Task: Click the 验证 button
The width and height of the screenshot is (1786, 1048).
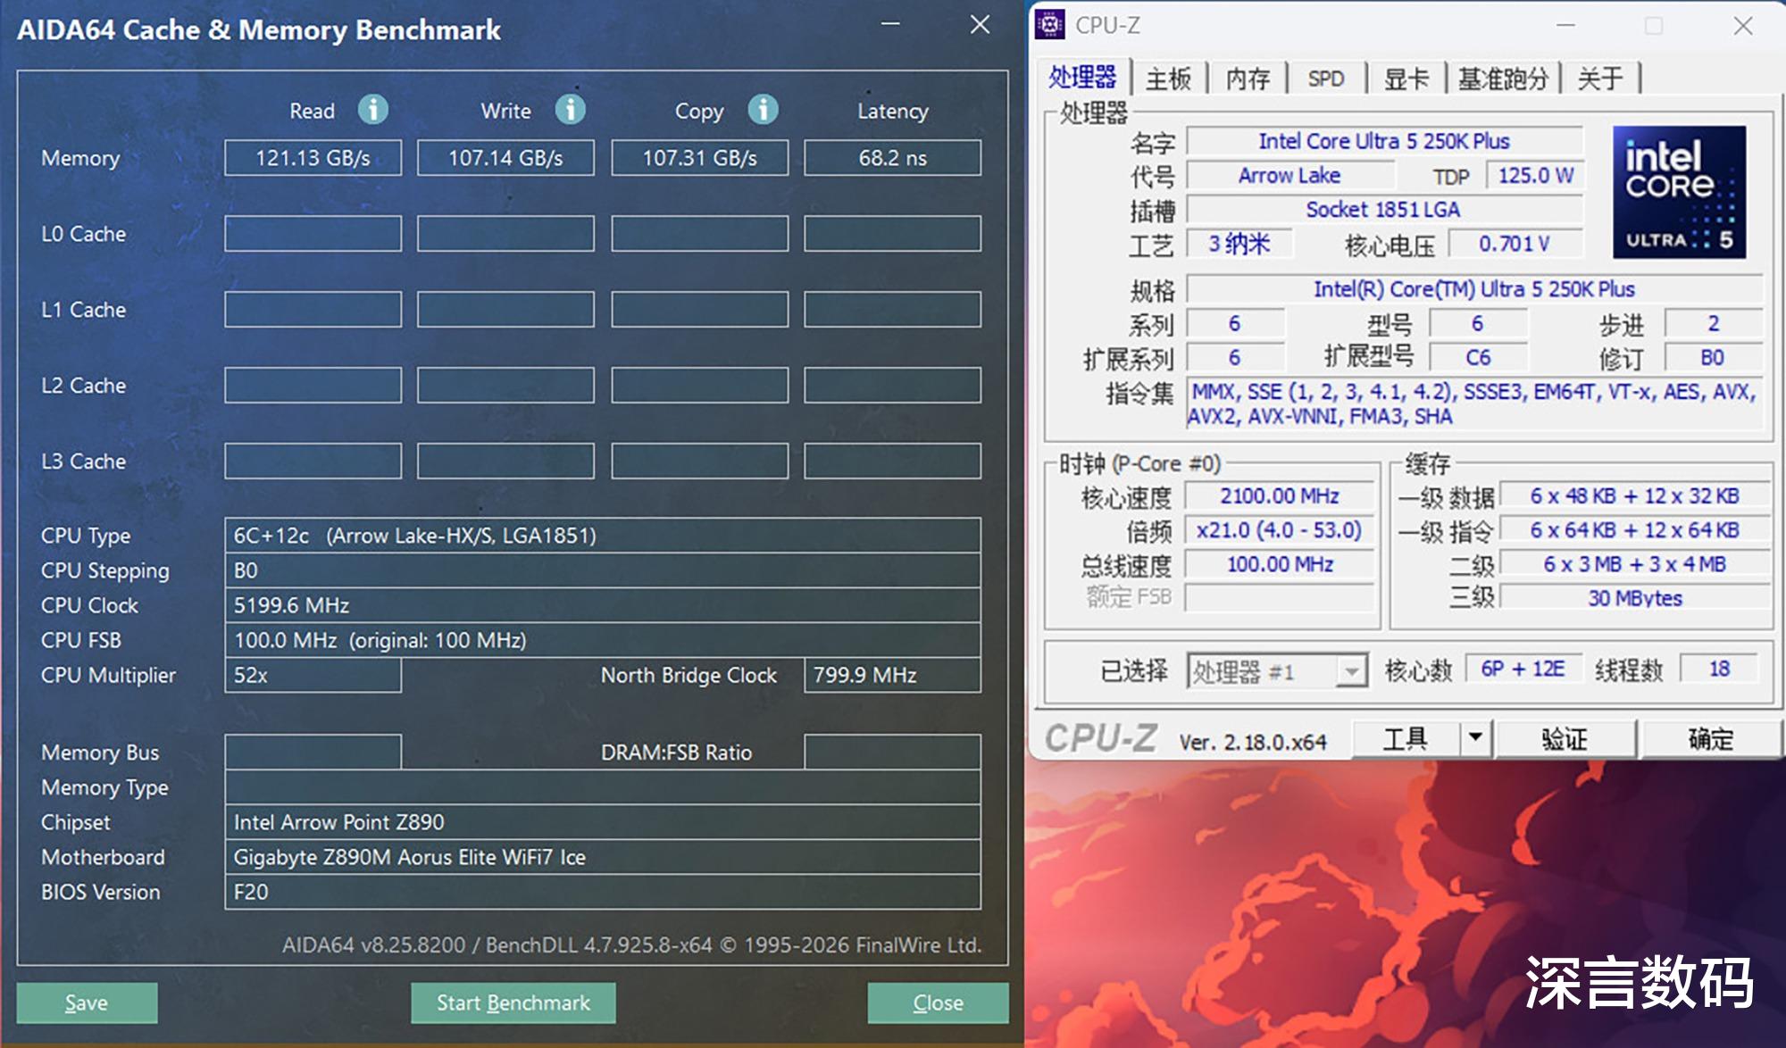Action: 1565,738
